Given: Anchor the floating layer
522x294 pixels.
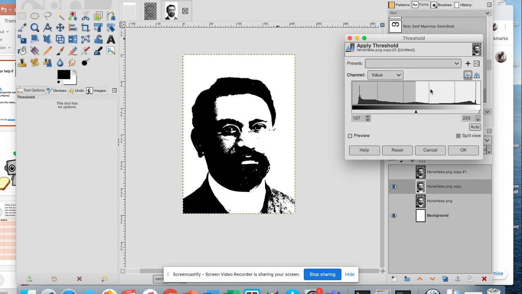Looking at the screenshot, I should point(458,279).
